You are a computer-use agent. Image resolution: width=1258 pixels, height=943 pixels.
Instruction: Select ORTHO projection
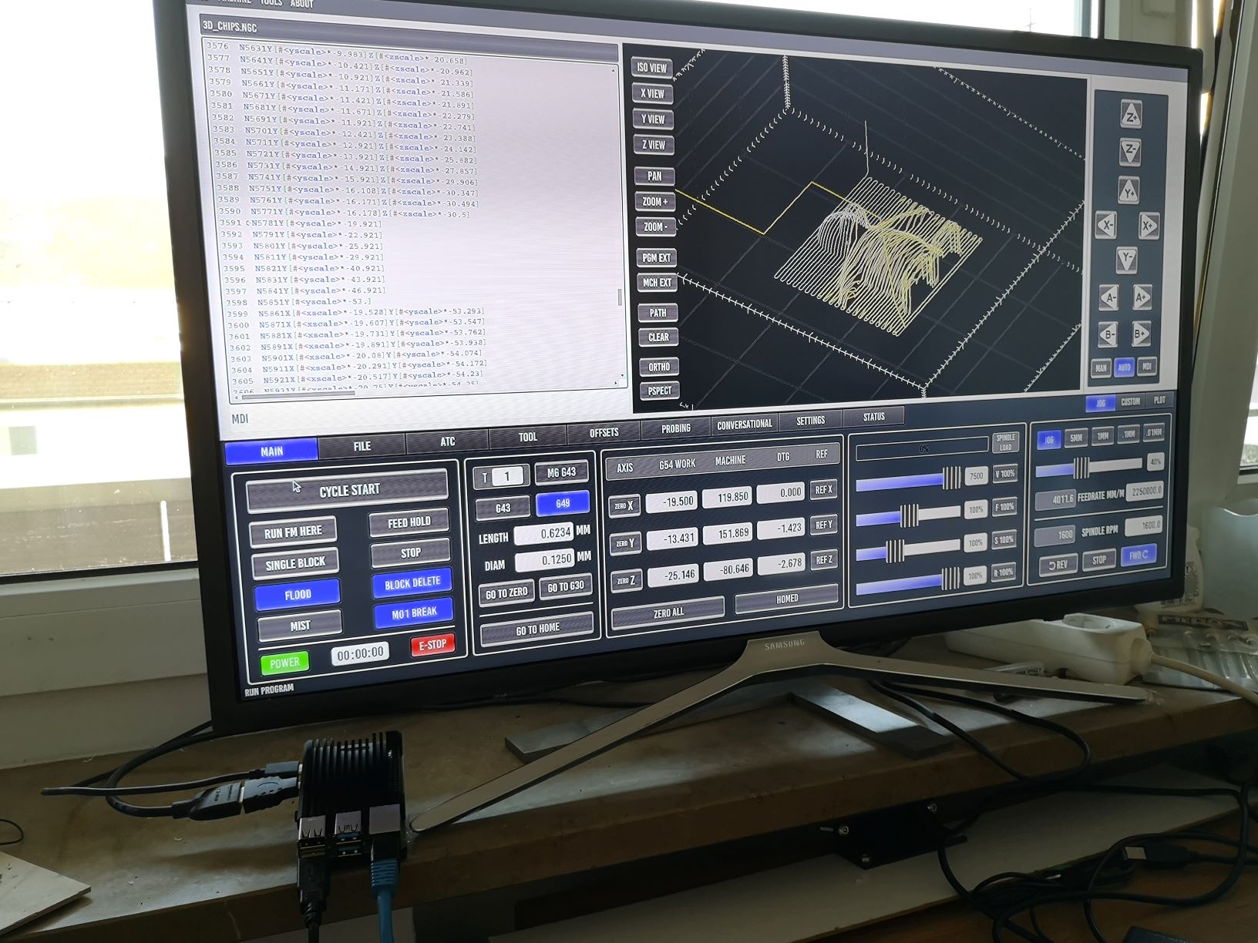click(x=659, y=367)
